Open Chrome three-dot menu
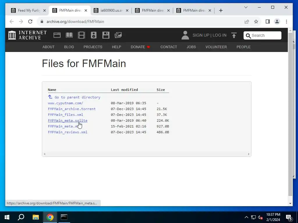Screen dimensions: 298x223 [286, 21]
